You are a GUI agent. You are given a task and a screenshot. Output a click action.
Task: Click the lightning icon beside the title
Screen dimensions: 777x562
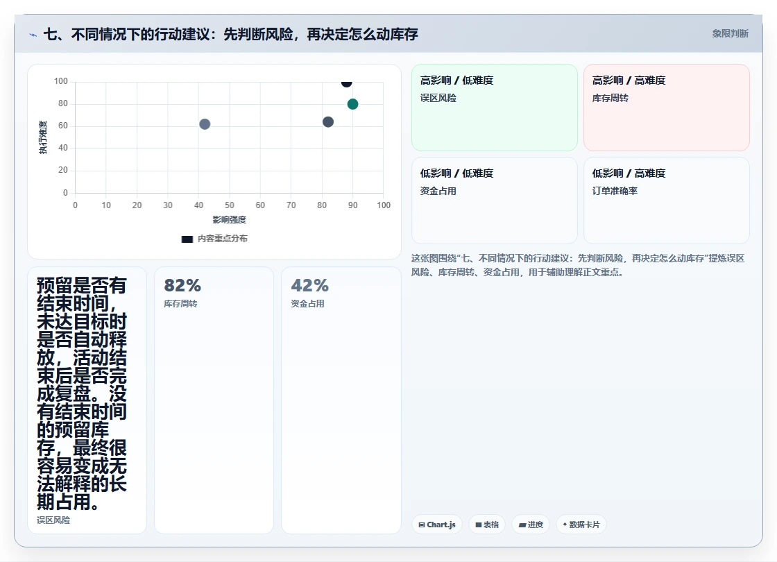coord(33,35)
